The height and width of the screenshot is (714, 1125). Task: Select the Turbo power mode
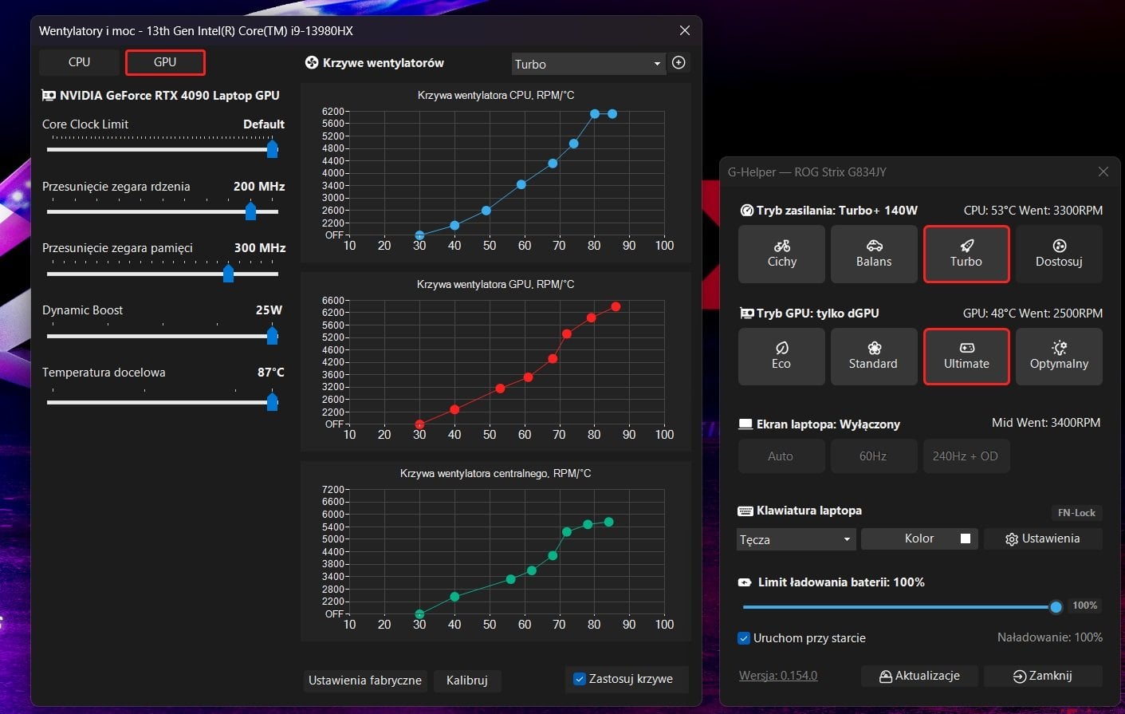pos(966,254)
